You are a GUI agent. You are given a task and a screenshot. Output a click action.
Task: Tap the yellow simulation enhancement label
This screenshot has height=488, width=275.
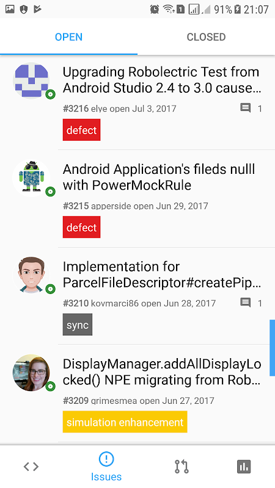(125, 422)
